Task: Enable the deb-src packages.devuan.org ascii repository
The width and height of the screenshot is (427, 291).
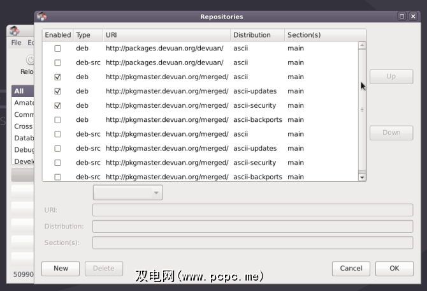Action: [57, 63]
